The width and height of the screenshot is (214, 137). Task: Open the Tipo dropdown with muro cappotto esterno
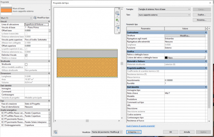click(x=164, y=15)
